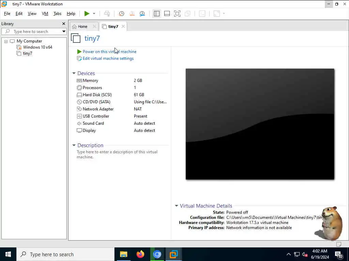Viewport: 349px width, 261px height.
Task: Click the stretch guest toolbar icon
Action: click(x=217, y=14)
